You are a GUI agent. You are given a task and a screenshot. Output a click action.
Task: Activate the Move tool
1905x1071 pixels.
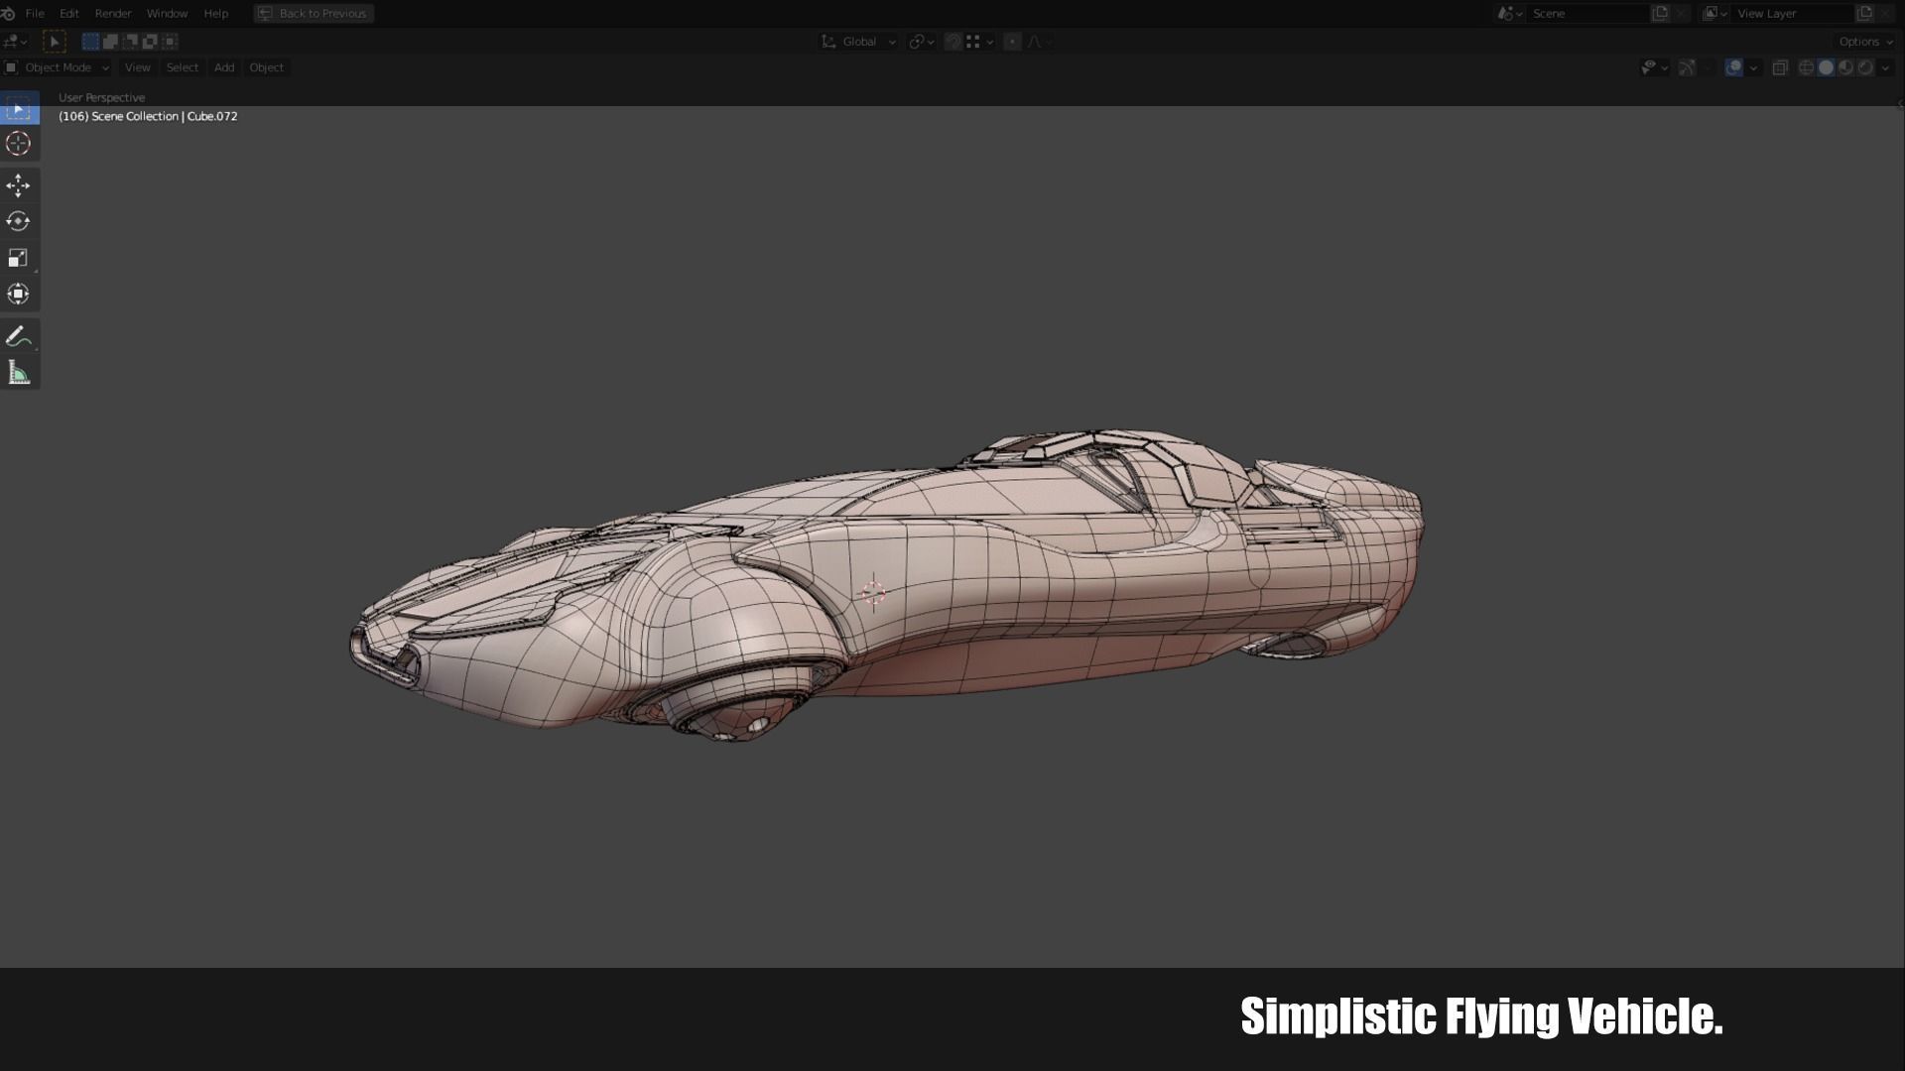point(18,185)
